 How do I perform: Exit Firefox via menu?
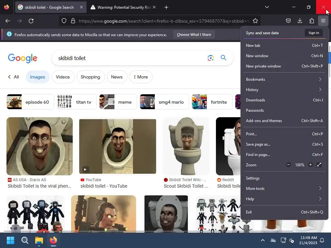[284, 212]
